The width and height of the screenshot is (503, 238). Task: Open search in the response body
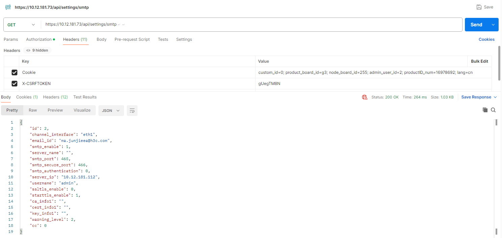click(x=493, y=110)
